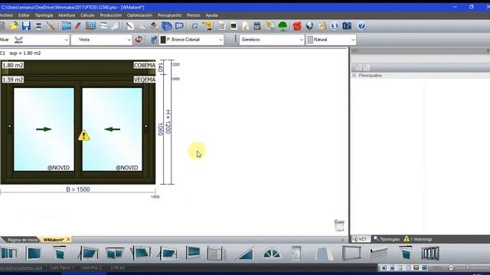
Task: Select the sliding window typology icon
Action: click(8, 253)
